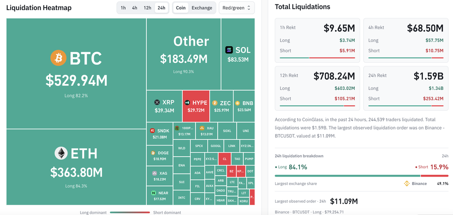This screenshot has height=215, width=453.
Task: Click the BNB coin logo icon
Action: pyautogui.click(x=238, y=103)
